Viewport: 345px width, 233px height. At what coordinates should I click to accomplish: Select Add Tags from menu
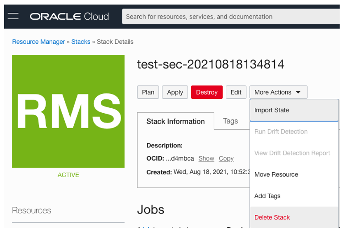tap(267, 196)
